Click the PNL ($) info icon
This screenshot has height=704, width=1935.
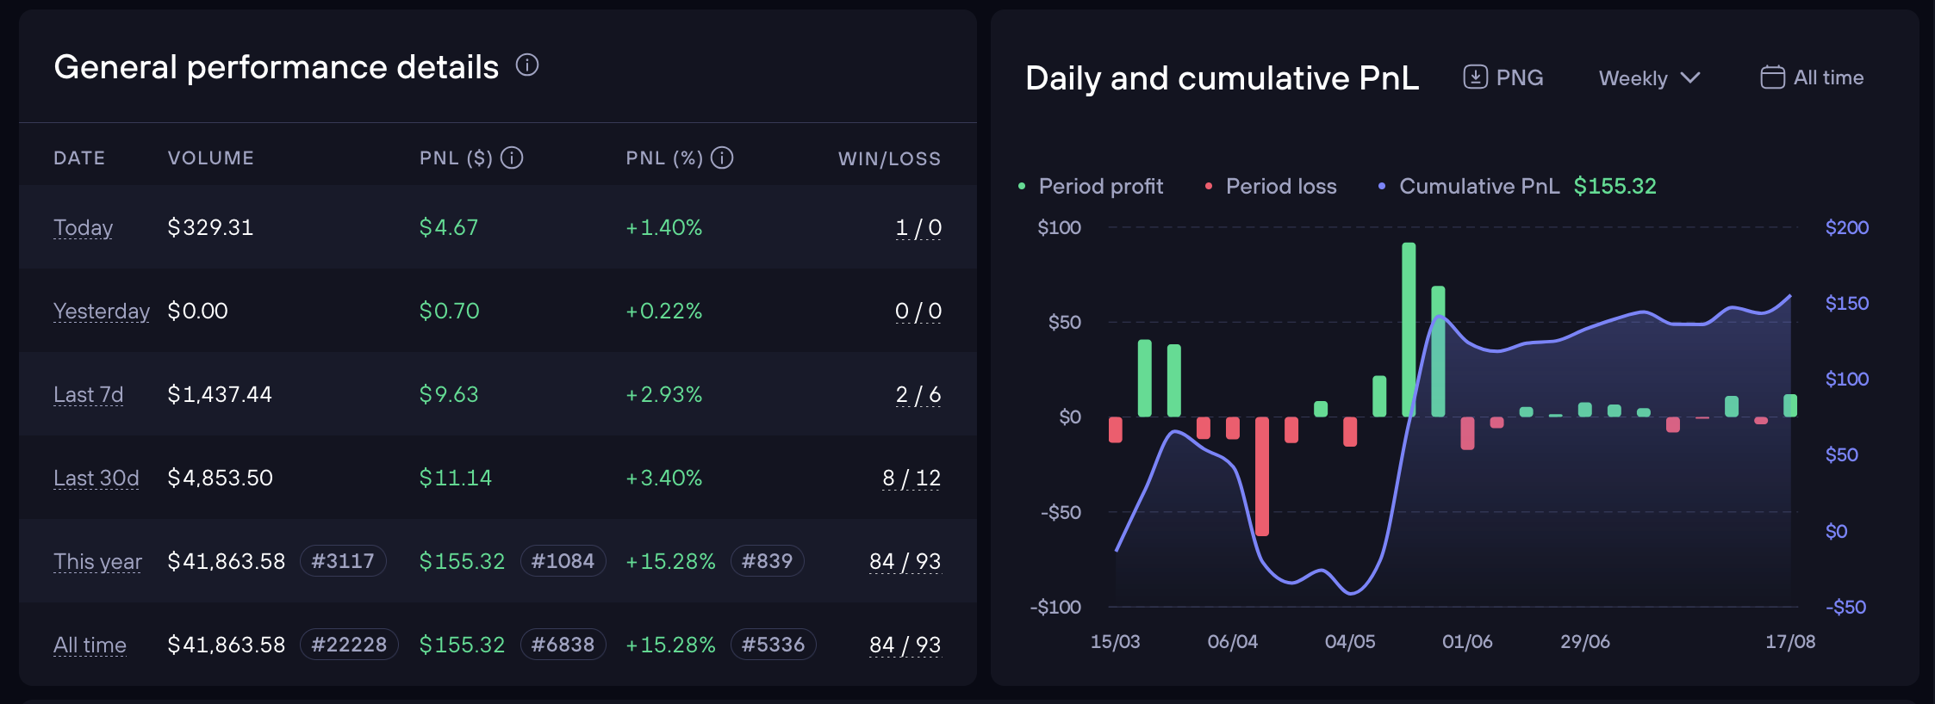[512, 158]
